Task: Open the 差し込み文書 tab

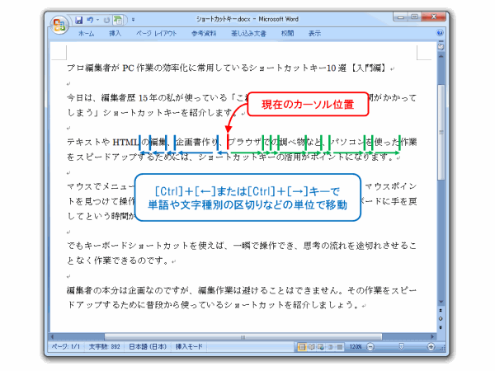Action: pyautogui.click(x=248, y=33)
